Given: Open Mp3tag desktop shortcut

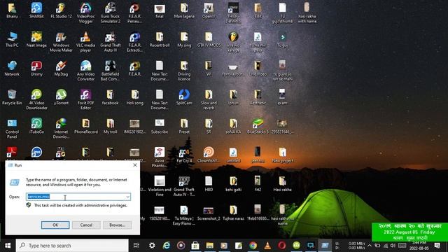Looking at the screenshot, I should click(61, 69).
